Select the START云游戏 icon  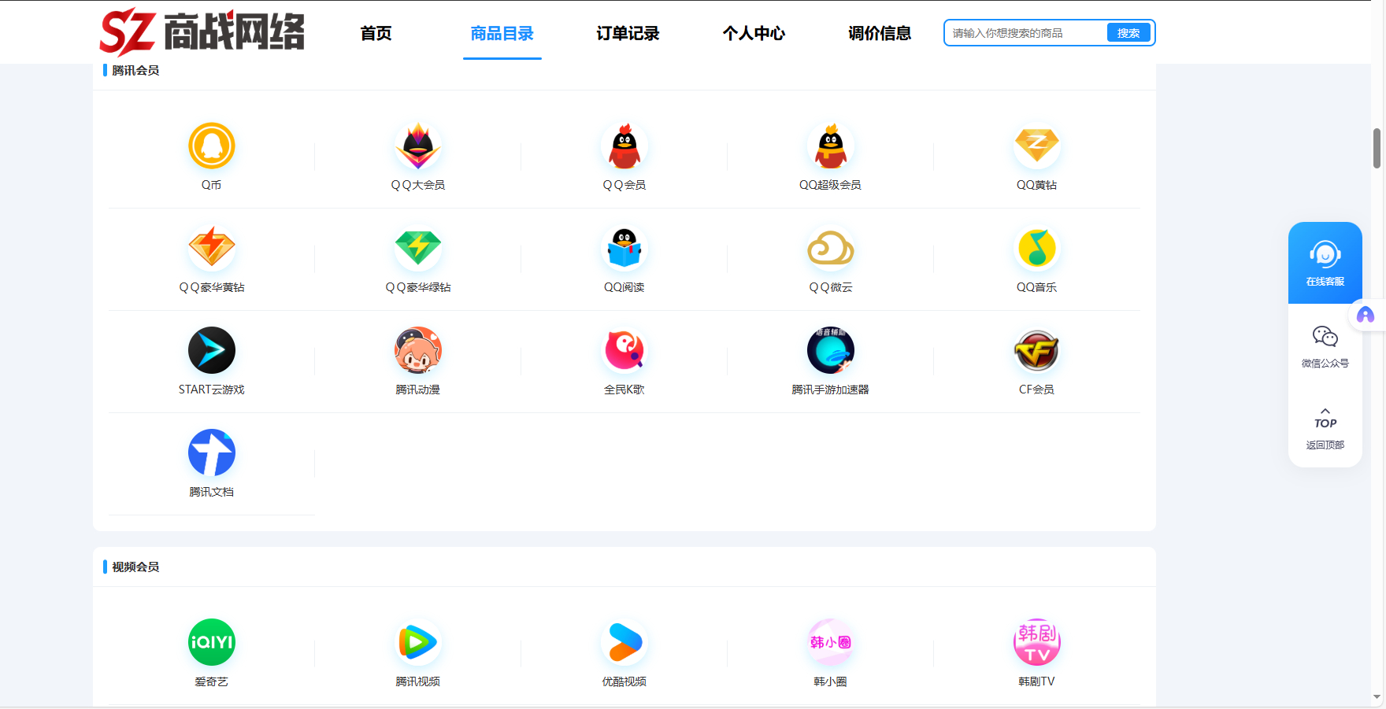pos(212,350)
